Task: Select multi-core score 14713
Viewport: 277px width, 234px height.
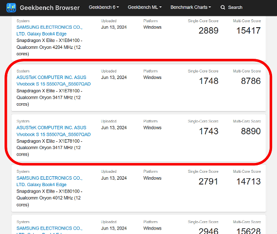Action: [248, 182]
